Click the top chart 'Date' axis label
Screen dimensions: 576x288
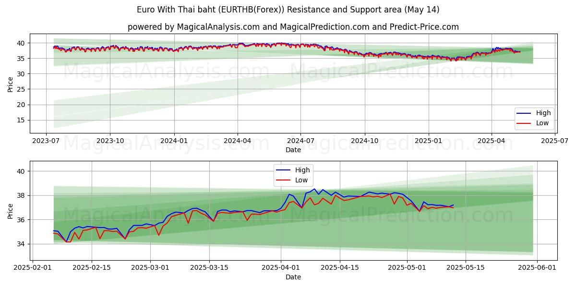click(x=293, y=150)
